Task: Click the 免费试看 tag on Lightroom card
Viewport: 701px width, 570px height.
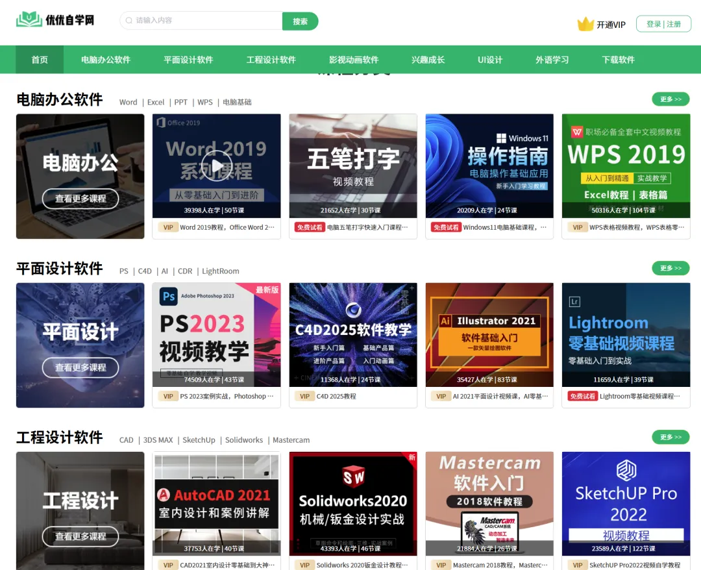Action: tap(582, 396)
